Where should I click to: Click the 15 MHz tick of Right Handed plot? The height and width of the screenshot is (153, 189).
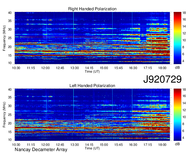pyautogui.click(x=10, y=55)
